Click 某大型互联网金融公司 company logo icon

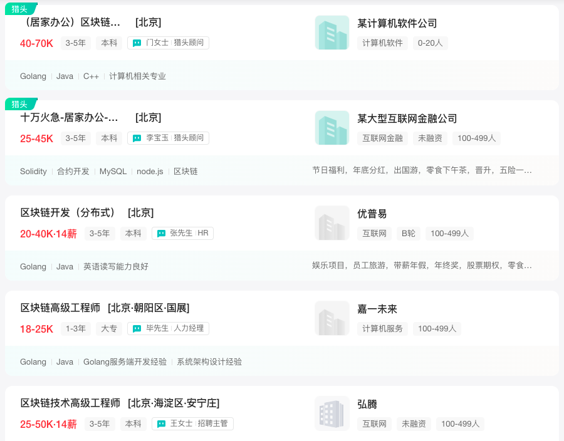click(x=332, y=128)
